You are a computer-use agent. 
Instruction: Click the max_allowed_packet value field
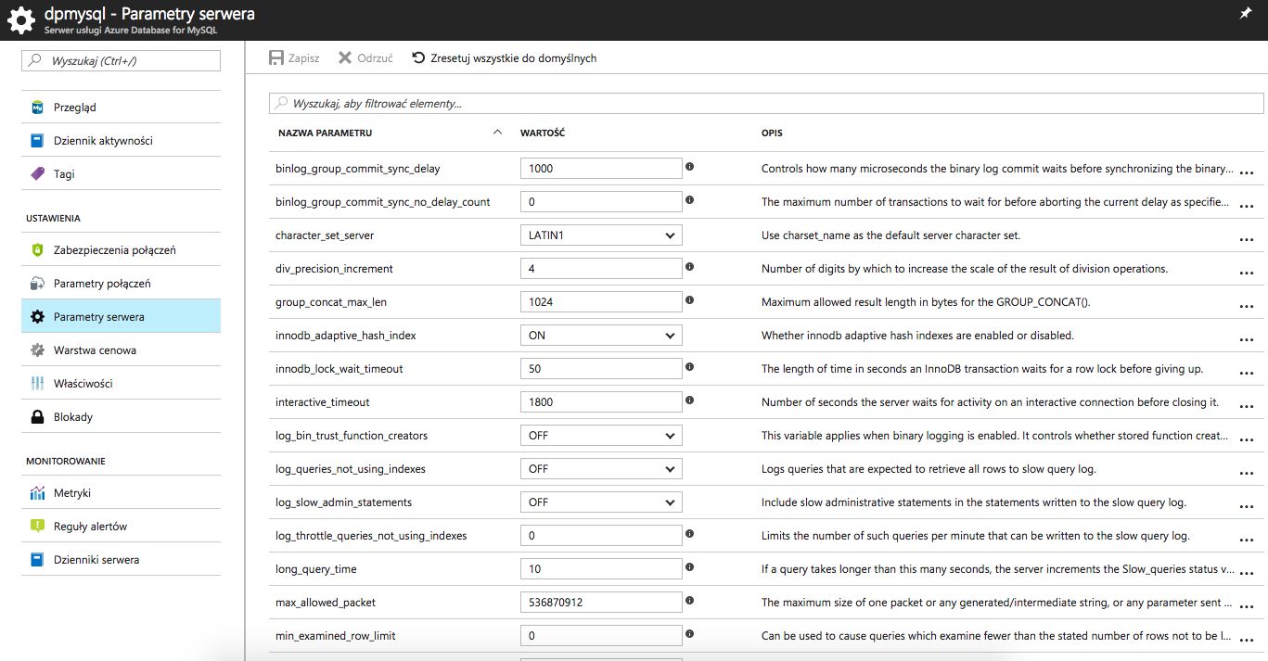[x=601, y=603]
